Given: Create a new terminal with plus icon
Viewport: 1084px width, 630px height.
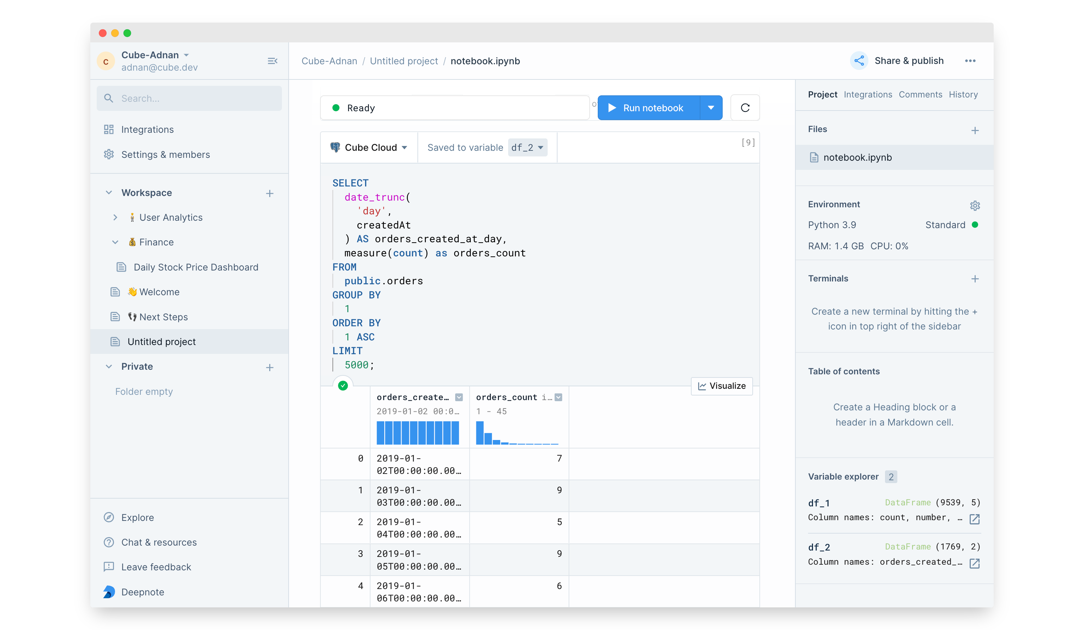Looking at the screenshot, I should (x=975, y=279).
